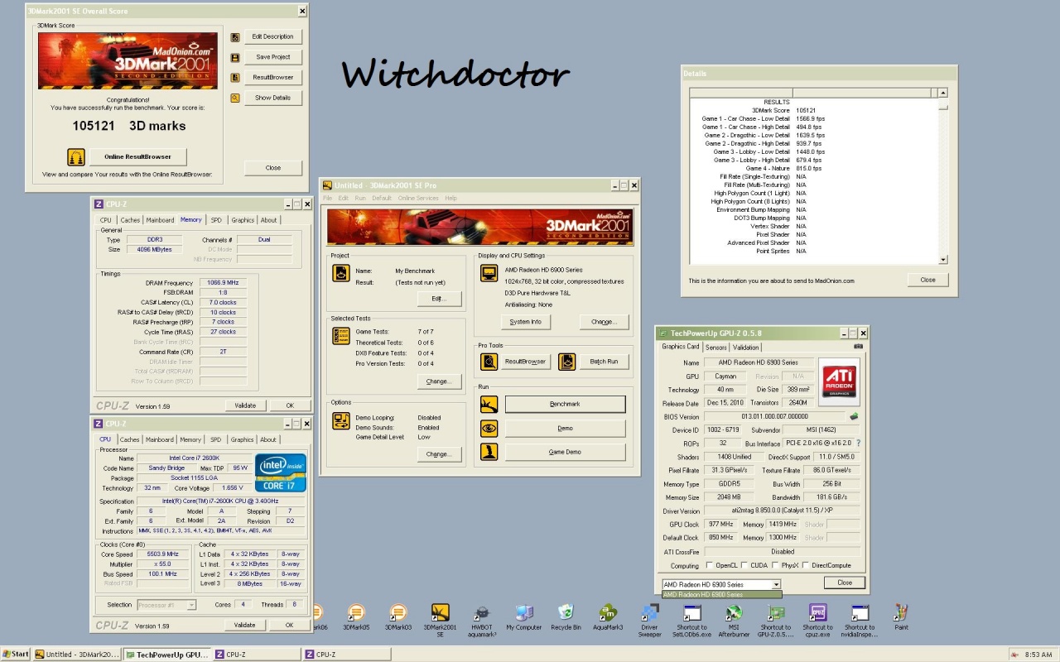Viewport: 1060px width, 662px height.
Task: Click the GPU-Z screenshot camera icon
Action: (858, 347)
